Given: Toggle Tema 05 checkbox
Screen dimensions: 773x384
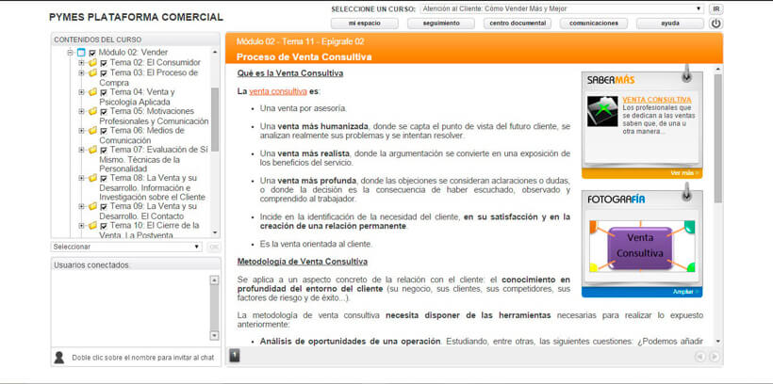Looking at the screenshot, I should pyautogui.click(x=104, y=112).
